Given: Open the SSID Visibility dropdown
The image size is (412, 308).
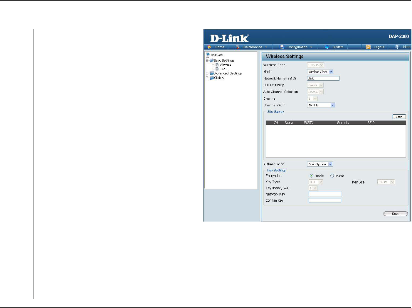Looking at the screenshot, I should pyautogui.click(x=315, y=85).
